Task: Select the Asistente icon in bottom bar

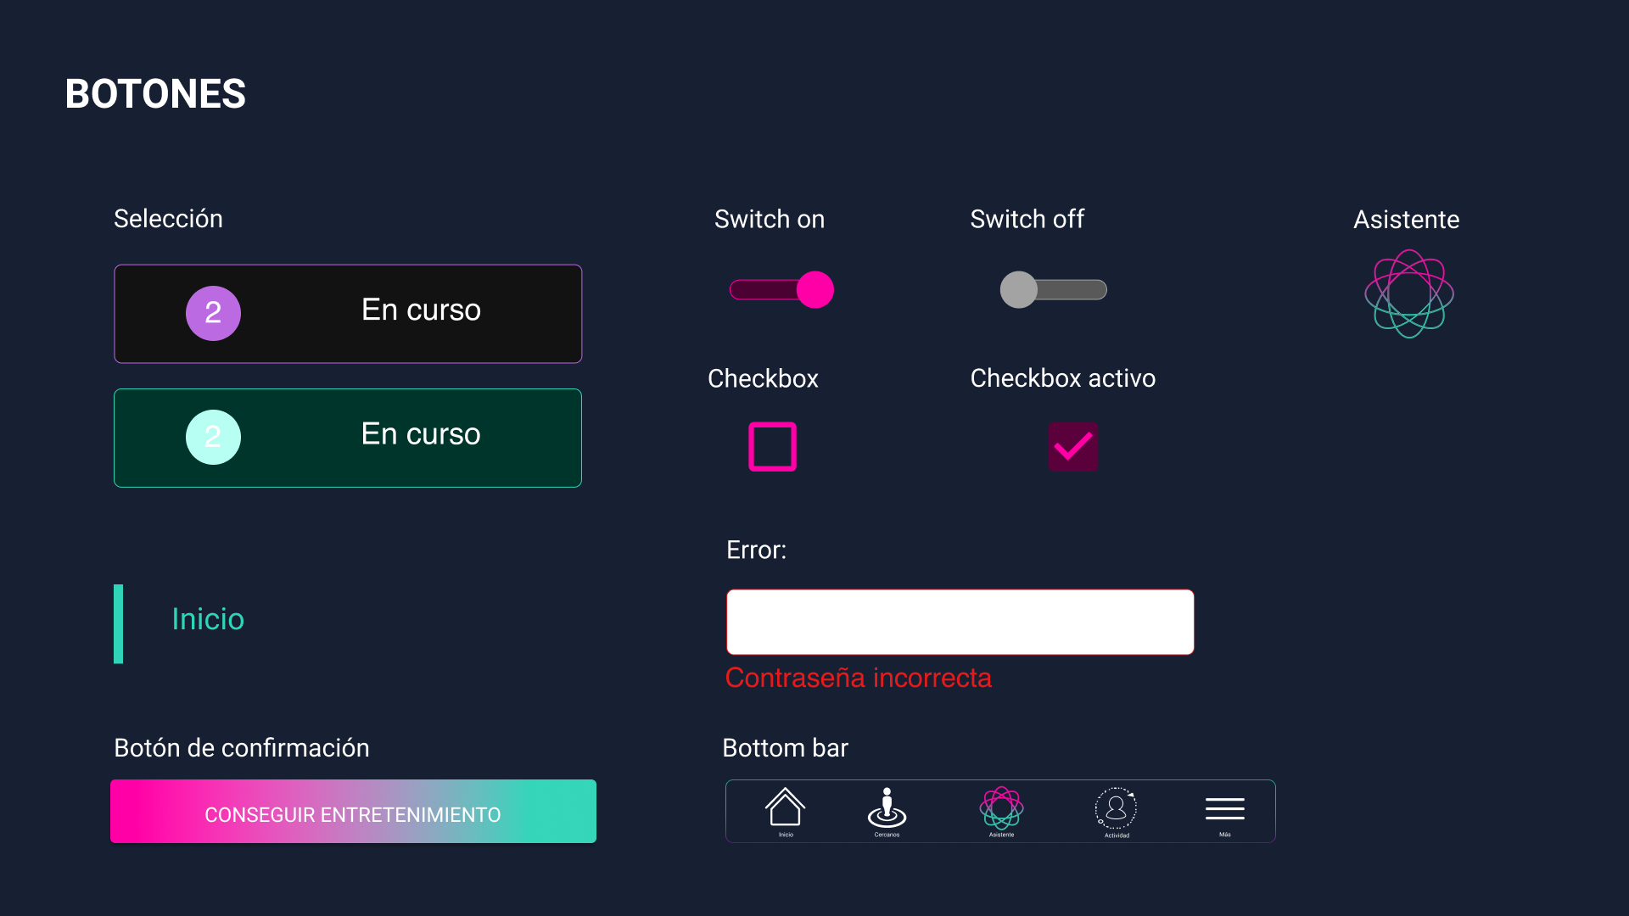Action: [1001, 808]
